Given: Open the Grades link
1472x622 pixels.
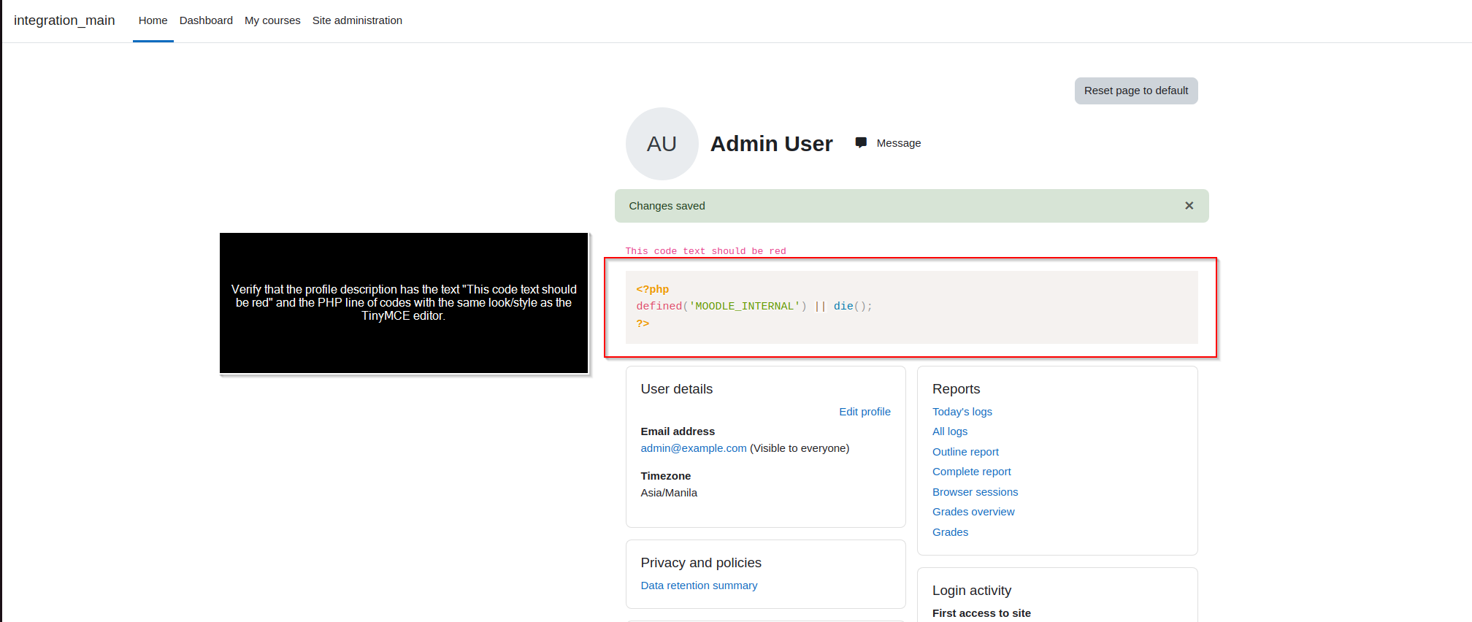Looking at the screenshot, I should click(x=950, y=532).
